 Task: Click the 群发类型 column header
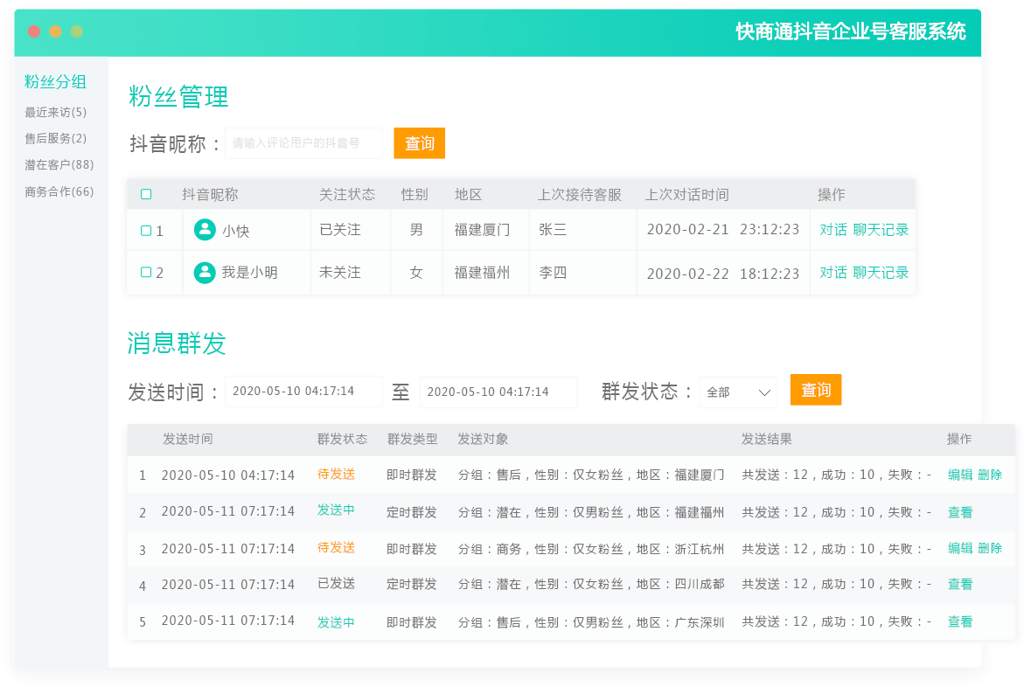(x=412, y=439)
